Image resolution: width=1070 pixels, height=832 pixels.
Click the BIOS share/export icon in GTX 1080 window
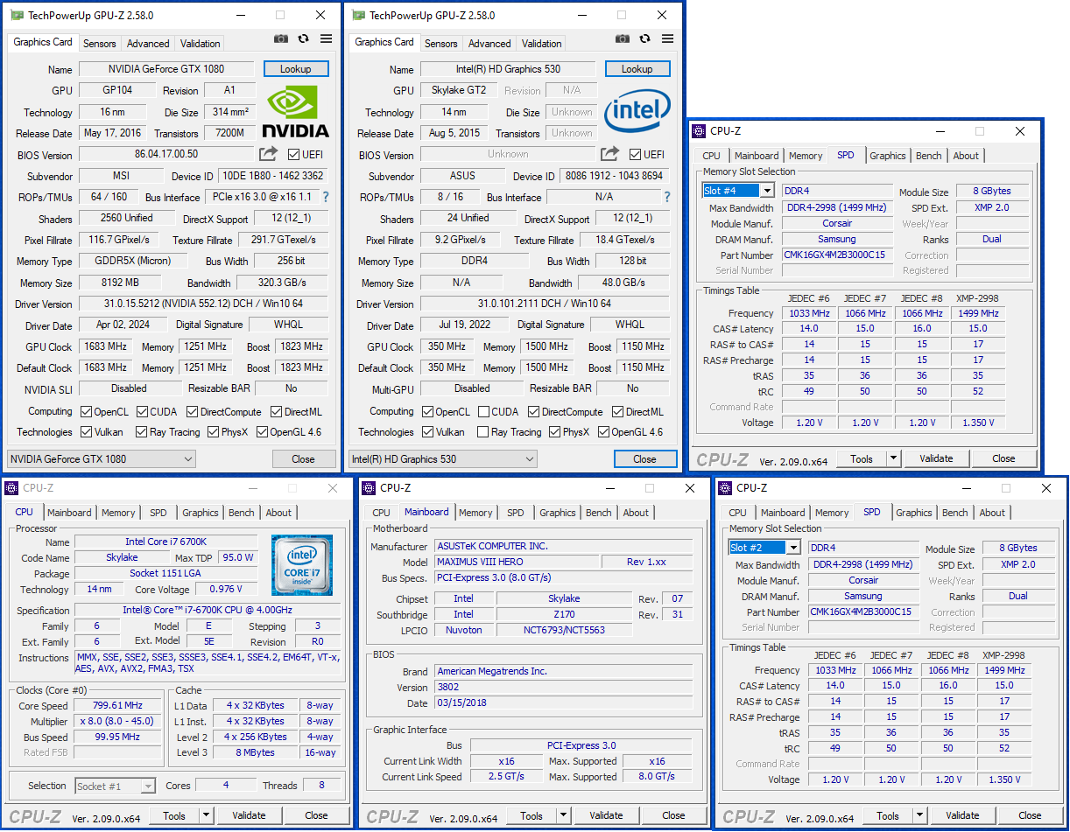268,154
